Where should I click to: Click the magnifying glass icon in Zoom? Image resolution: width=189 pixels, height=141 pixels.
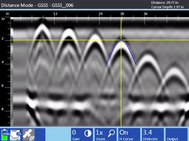point(111,133)
